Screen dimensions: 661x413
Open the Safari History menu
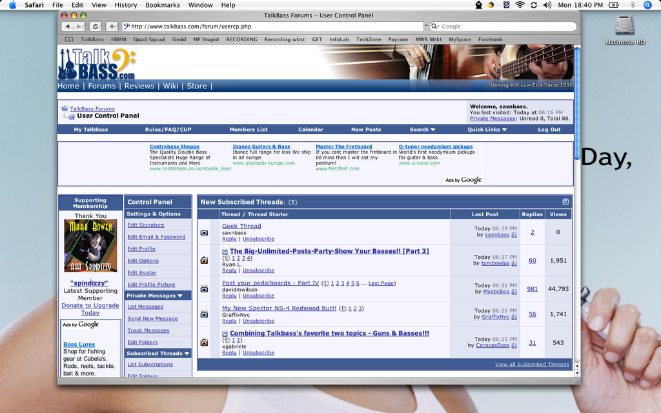pos(126,5)
